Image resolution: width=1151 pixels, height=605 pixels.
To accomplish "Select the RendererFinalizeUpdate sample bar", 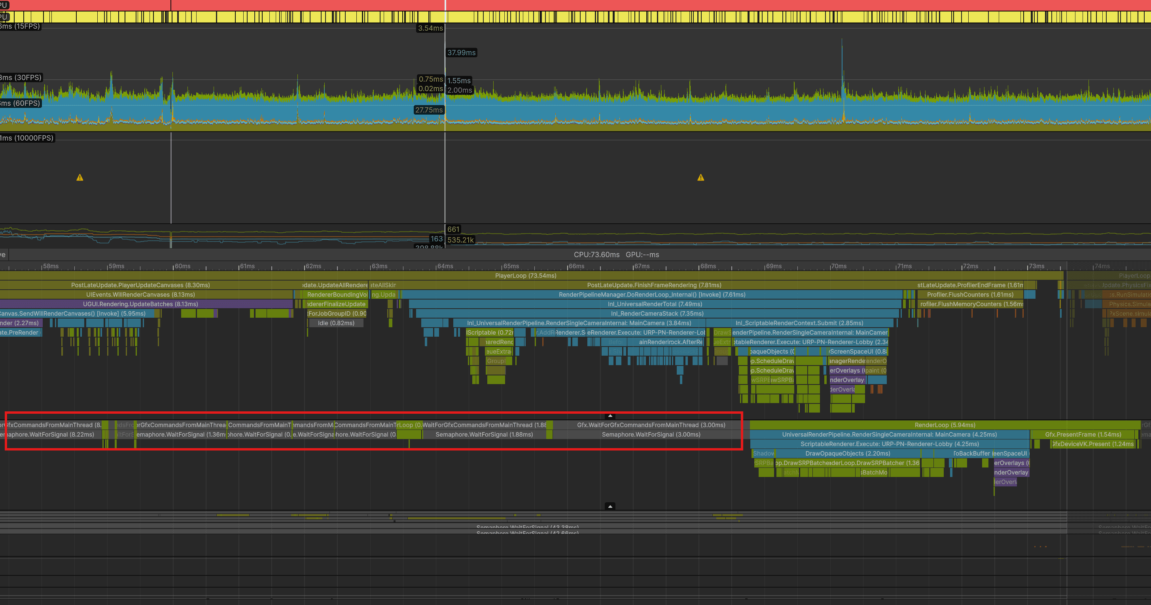I will pos(335,304).
